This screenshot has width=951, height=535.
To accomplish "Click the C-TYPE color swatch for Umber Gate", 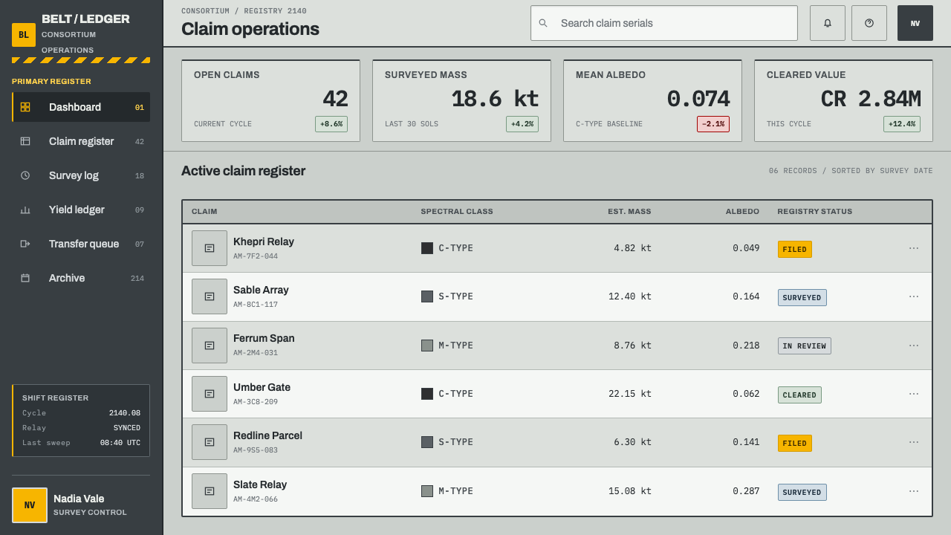I will tap(427, 394).
